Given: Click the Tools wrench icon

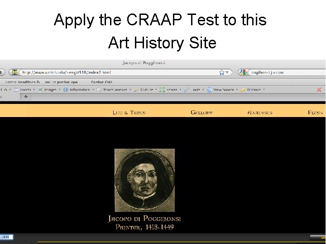Looking at the screenshot, I should [x=186, y=89].
